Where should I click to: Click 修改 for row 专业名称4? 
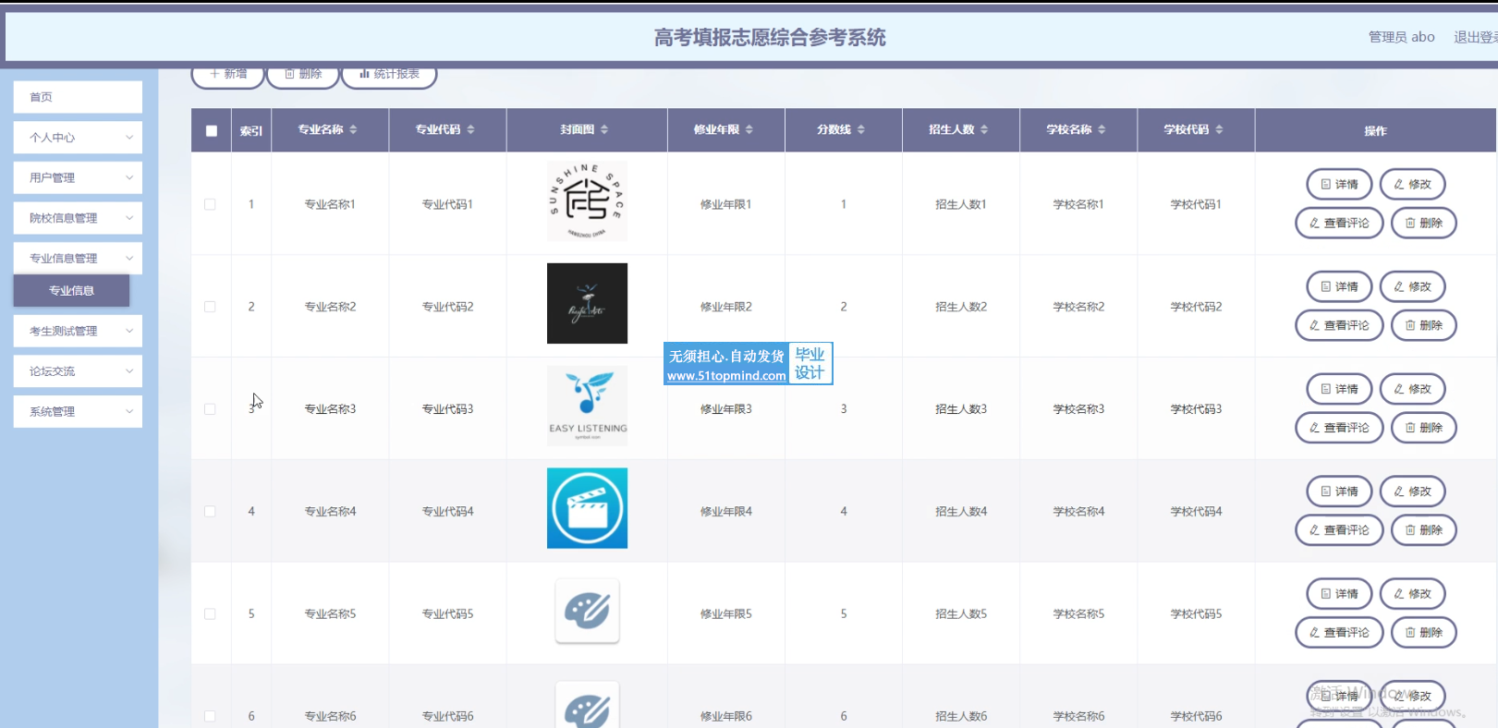[x=1412, y=491]
